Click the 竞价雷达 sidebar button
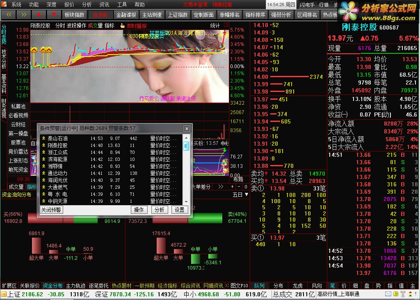The width and height of the screenshot is (420, 300). [x=18, y=151]
